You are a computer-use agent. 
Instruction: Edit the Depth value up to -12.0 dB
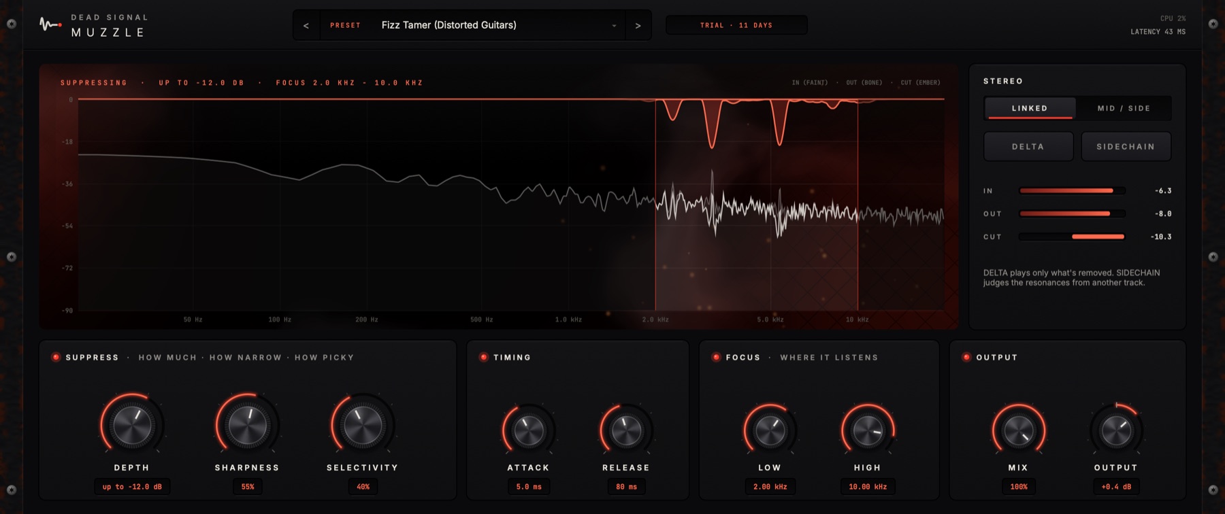tap(132, 487)
